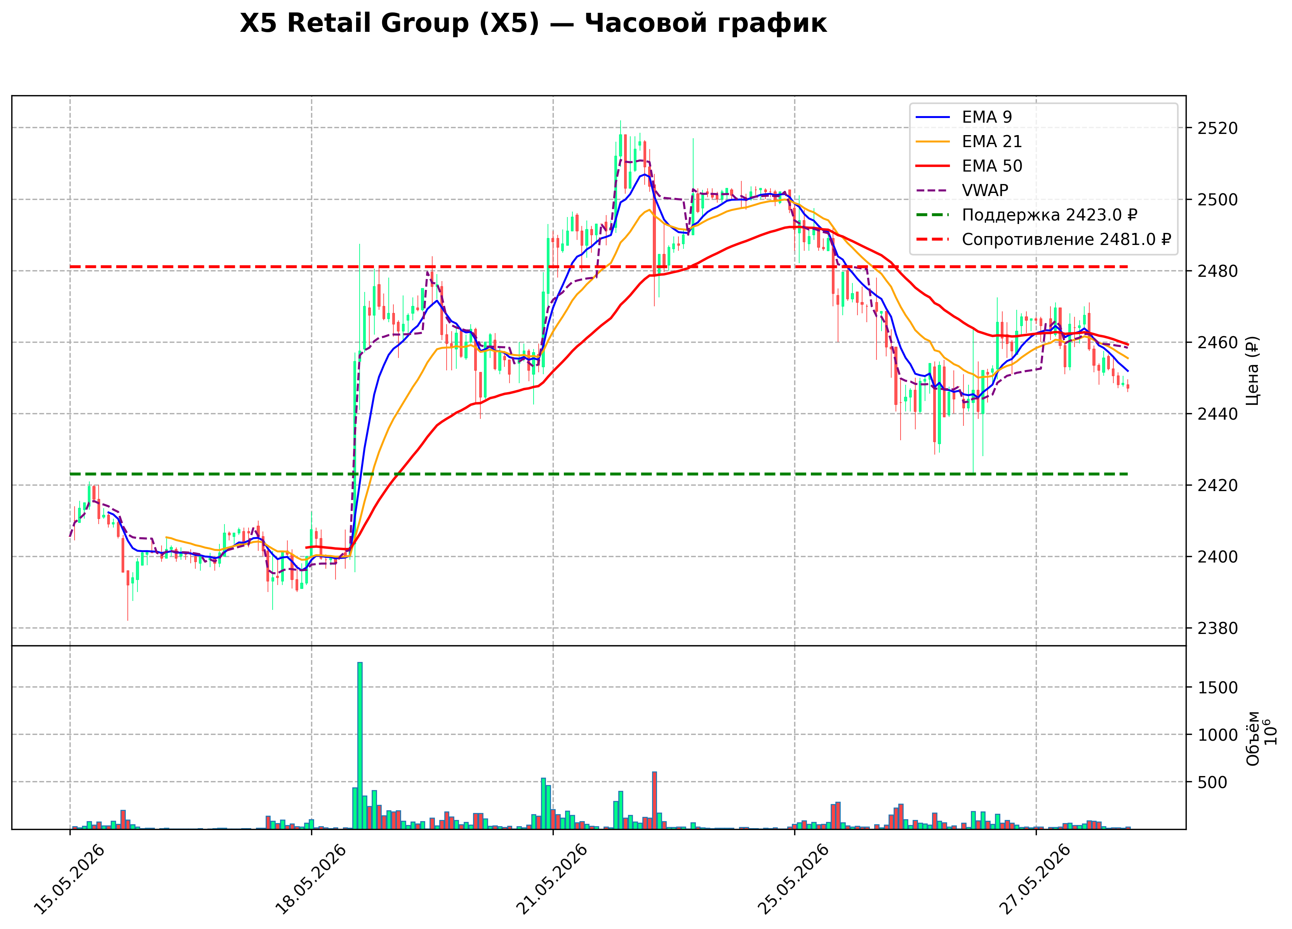Click the price axis tick 2500

point(1218,200)
